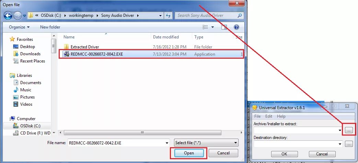Click the Open button
The width and height of the screenshot is (358, 163).
coord(189,153)
